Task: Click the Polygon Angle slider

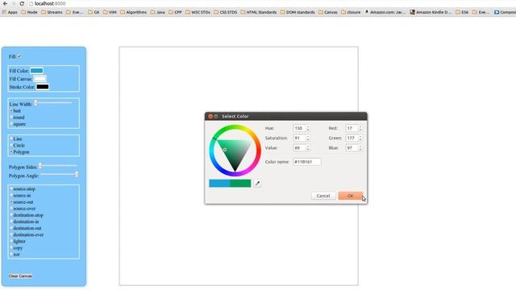Action: tap(59, 174)
